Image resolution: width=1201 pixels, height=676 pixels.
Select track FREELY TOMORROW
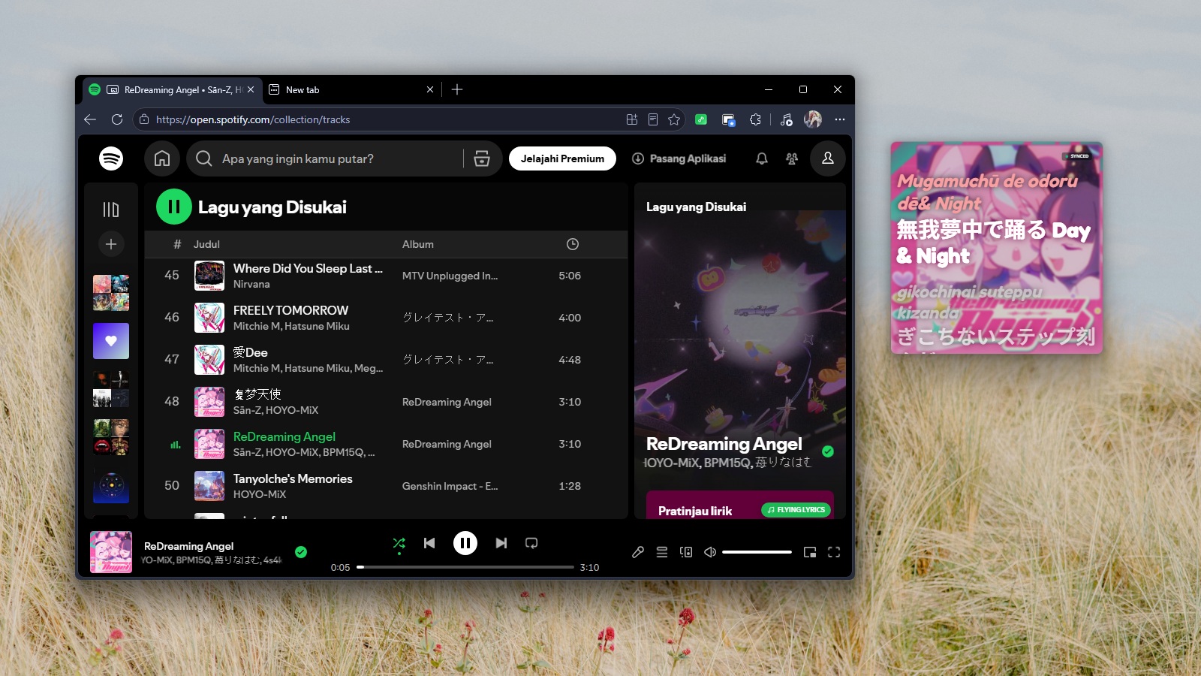point(386,318)
